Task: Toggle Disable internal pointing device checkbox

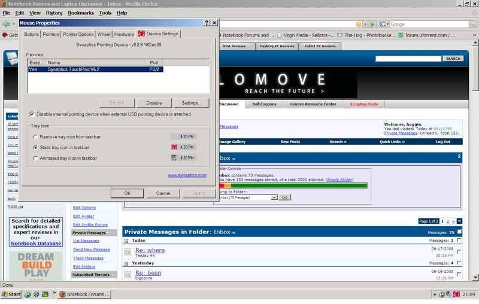Action: (x=32, y=114)
